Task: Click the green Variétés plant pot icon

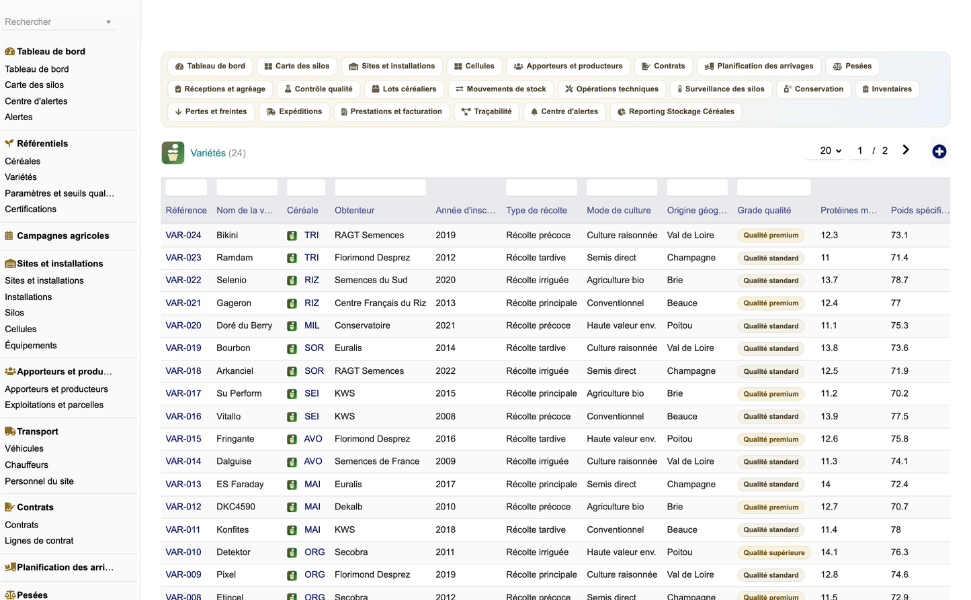Action: (173, 153)
